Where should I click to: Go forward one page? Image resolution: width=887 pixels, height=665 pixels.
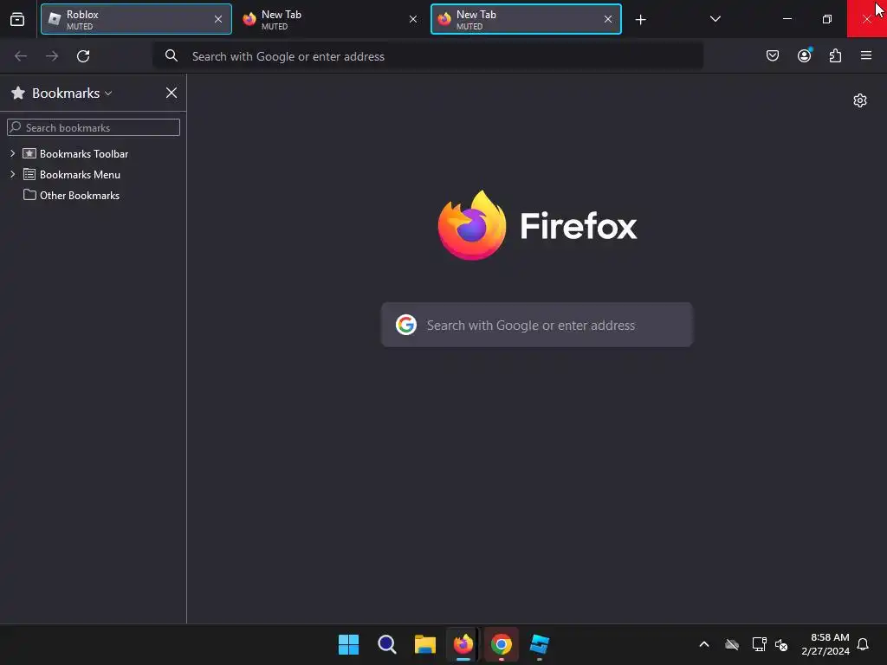pyautogui.click(x=52, y=56)
